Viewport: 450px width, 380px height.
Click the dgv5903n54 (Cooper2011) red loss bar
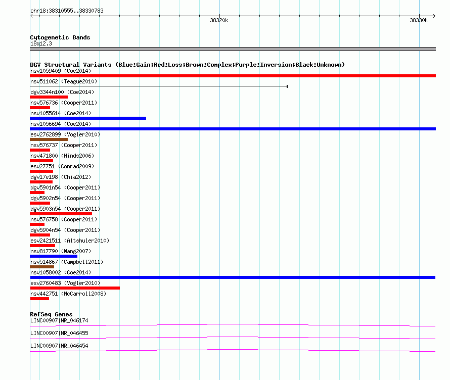tap(61, 214)
